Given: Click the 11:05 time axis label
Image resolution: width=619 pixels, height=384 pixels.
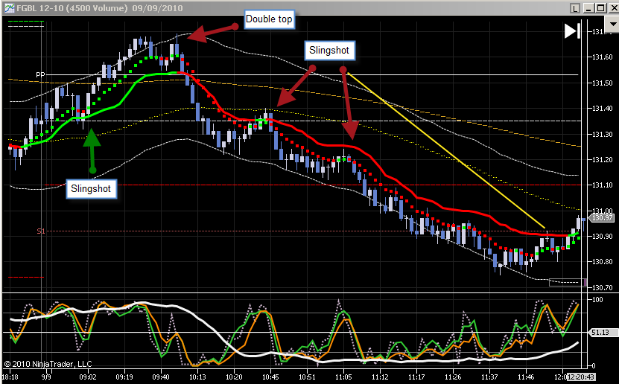Looking at the screenshot, I should (x=343, y=377).
